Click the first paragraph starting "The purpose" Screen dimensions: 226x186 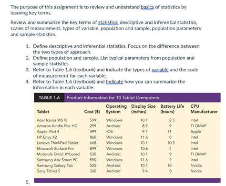pos(98,10)
